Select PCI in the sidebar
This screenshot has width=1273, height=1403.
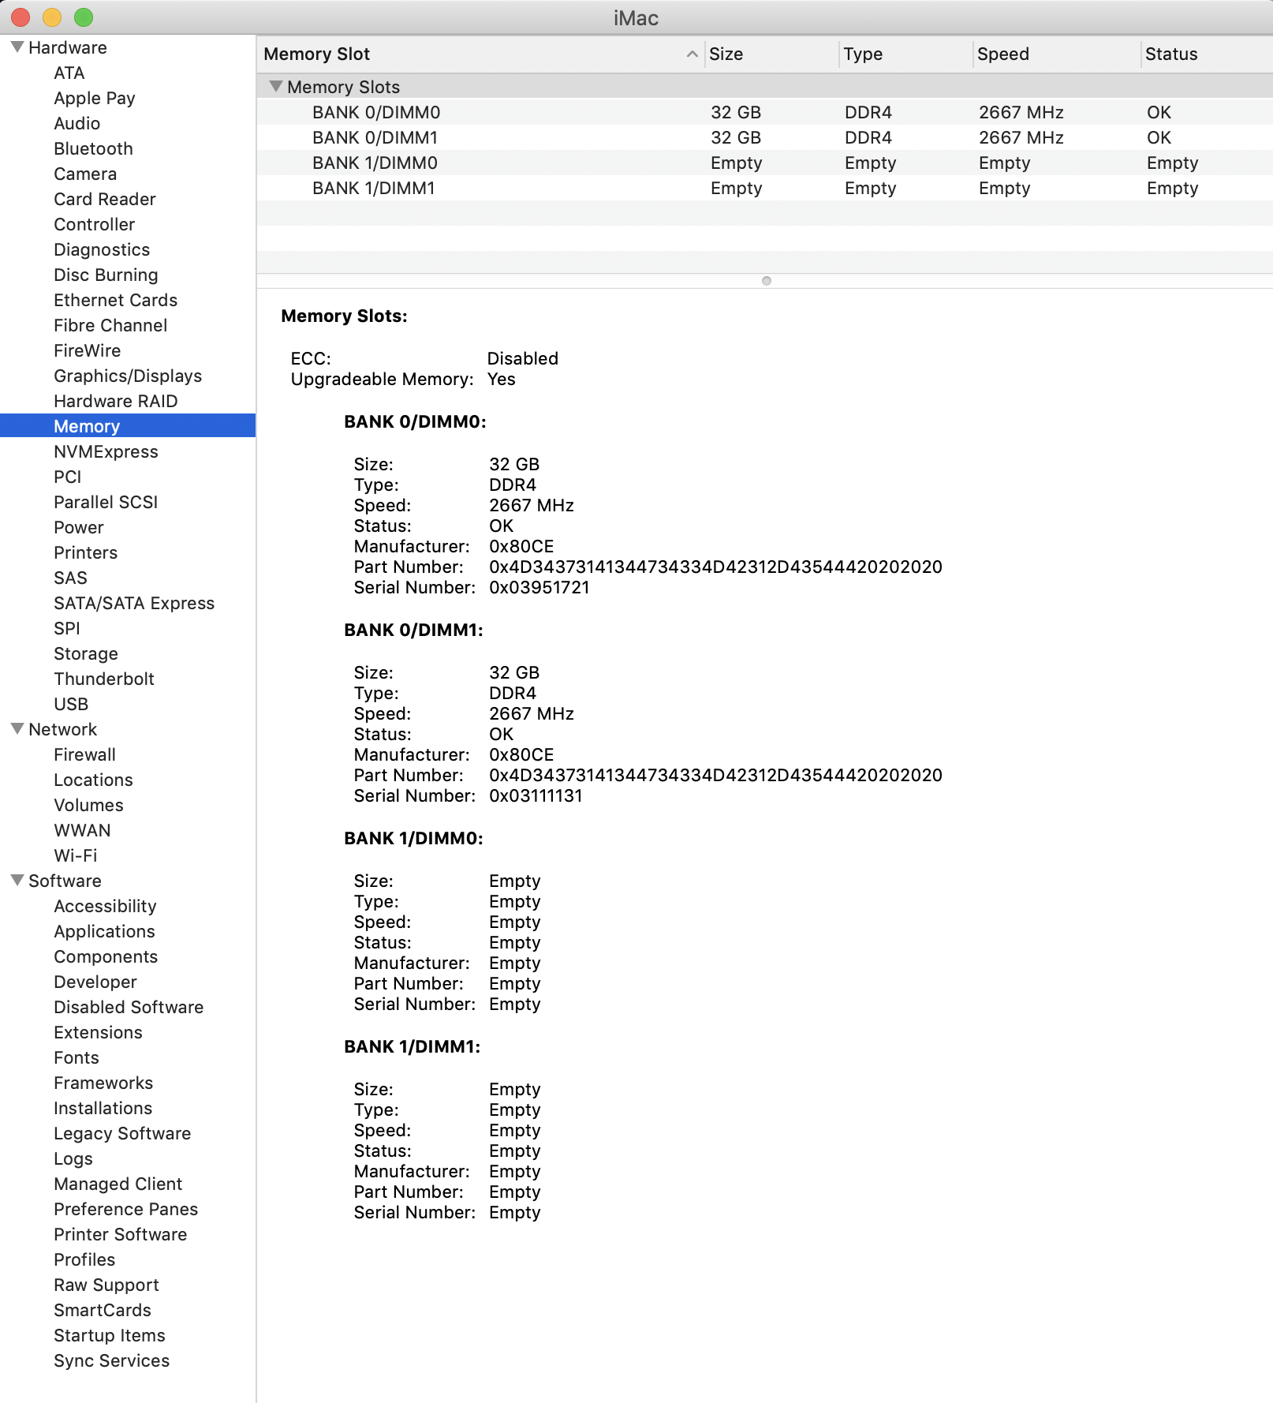point(68,477)
